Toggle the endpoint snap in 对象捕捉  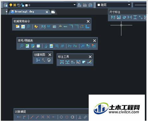pyautogui.click(x=32, y=117)
